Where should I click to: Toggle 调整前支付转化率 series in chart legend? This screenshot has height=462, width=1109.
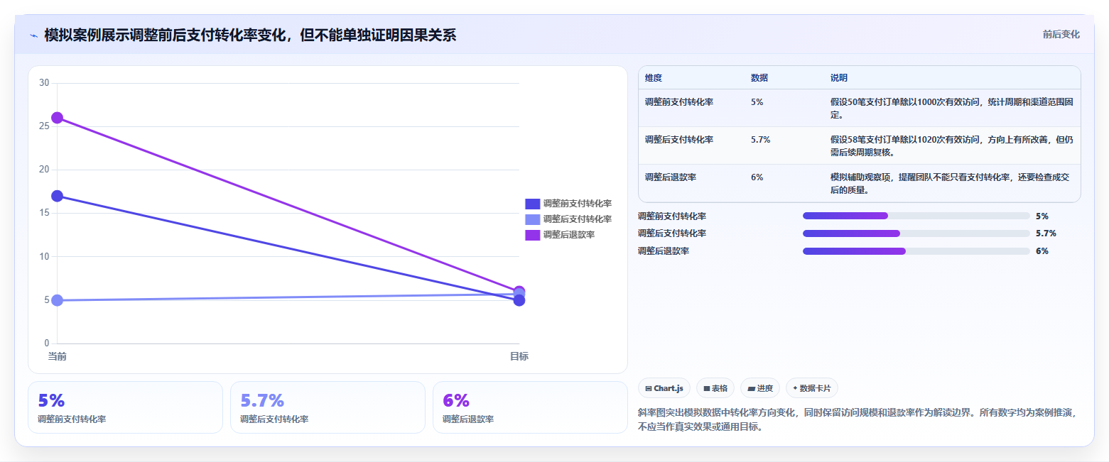click(x=568, y=204)
